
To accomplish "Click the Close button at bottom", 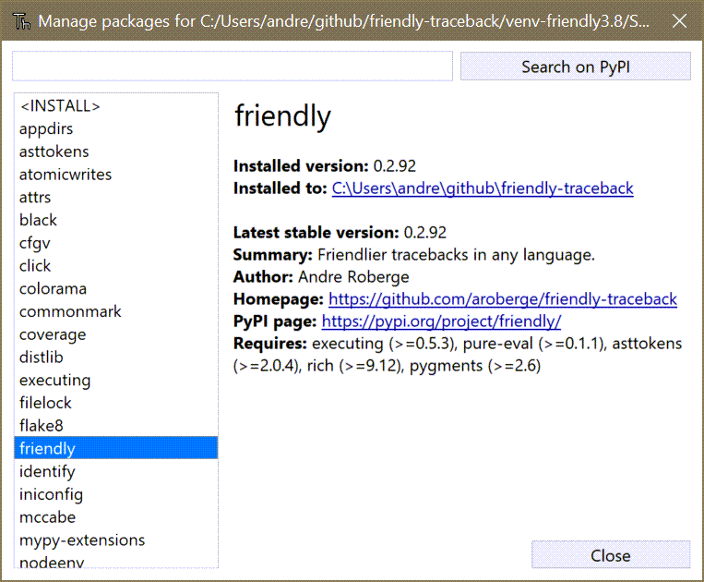I will click(611, 555).
